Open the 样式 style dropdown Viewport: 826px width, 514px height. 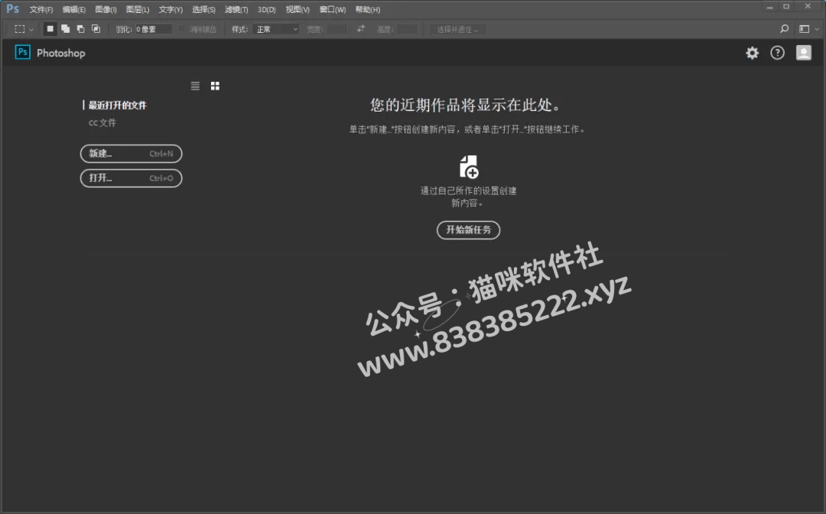[x=276, y=29]
